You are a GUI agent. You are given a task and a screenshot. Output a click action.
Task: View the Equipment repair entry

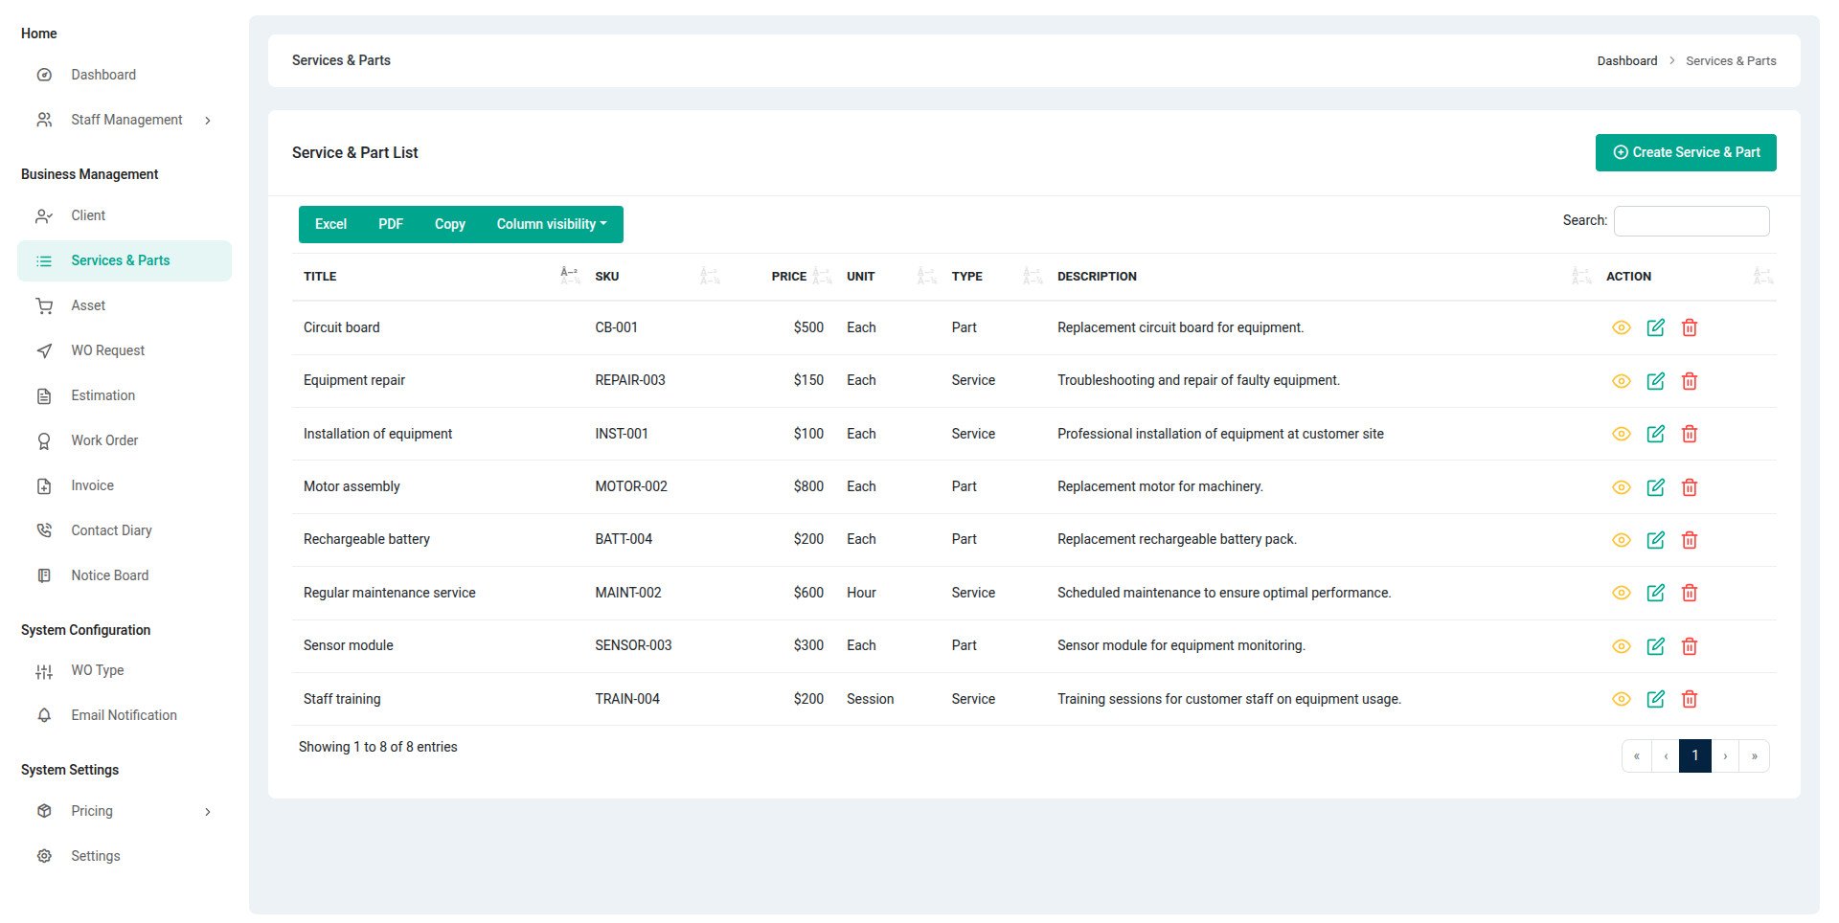point(1621,381)
